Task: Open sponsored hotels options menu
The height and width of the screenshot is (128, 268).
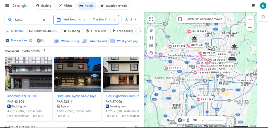Action: 45,51
